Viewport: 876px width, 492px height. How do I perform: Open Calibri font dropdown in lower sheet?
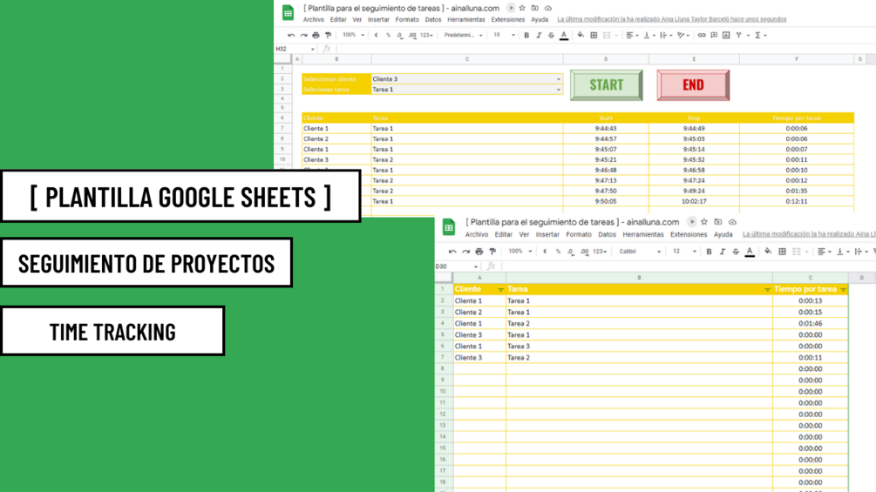tap(640, 252)
